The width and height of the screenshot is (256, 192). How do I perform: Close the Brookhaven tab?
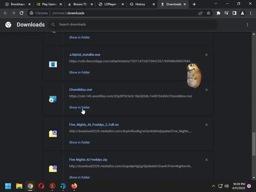click(29, 4)
